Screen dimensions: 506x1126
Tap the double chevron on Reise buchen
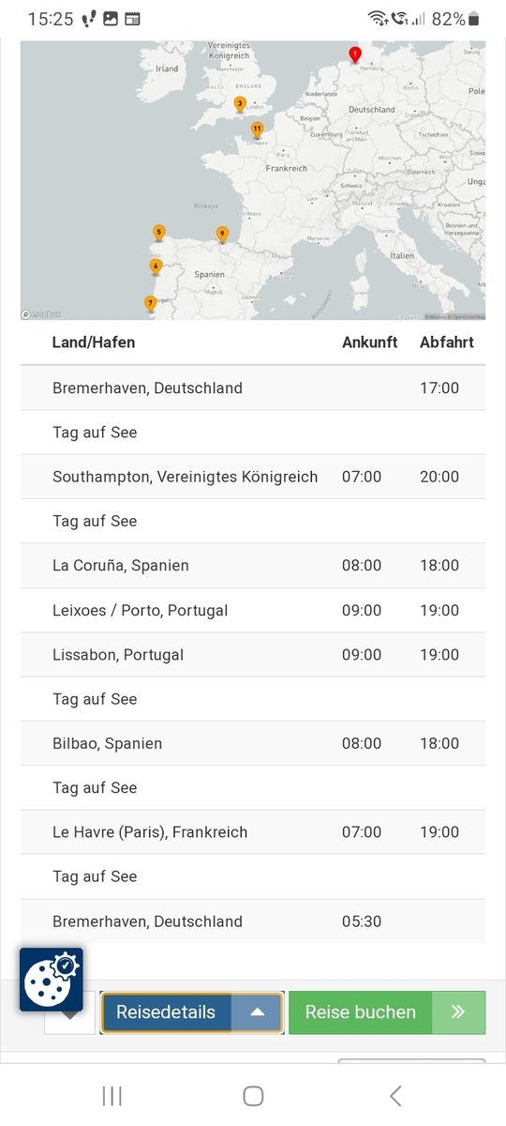(x=458, y=1012)
